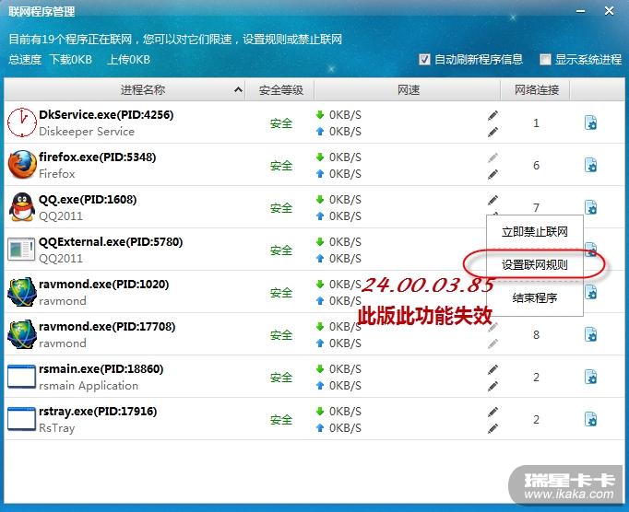The width and height of the screenshot is (629, 512).
Task: Select ravmond.exe(PID:17708) process name
Action: (x=107, y=327)
